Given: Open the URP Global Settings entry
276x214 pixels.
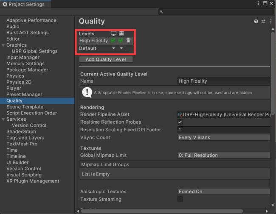Looking at the screenshot, I should (34, 51).
